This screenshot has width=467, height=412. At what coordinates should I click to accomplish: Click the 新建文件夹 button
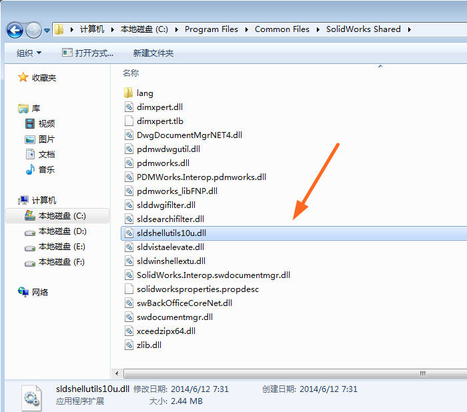153,53
